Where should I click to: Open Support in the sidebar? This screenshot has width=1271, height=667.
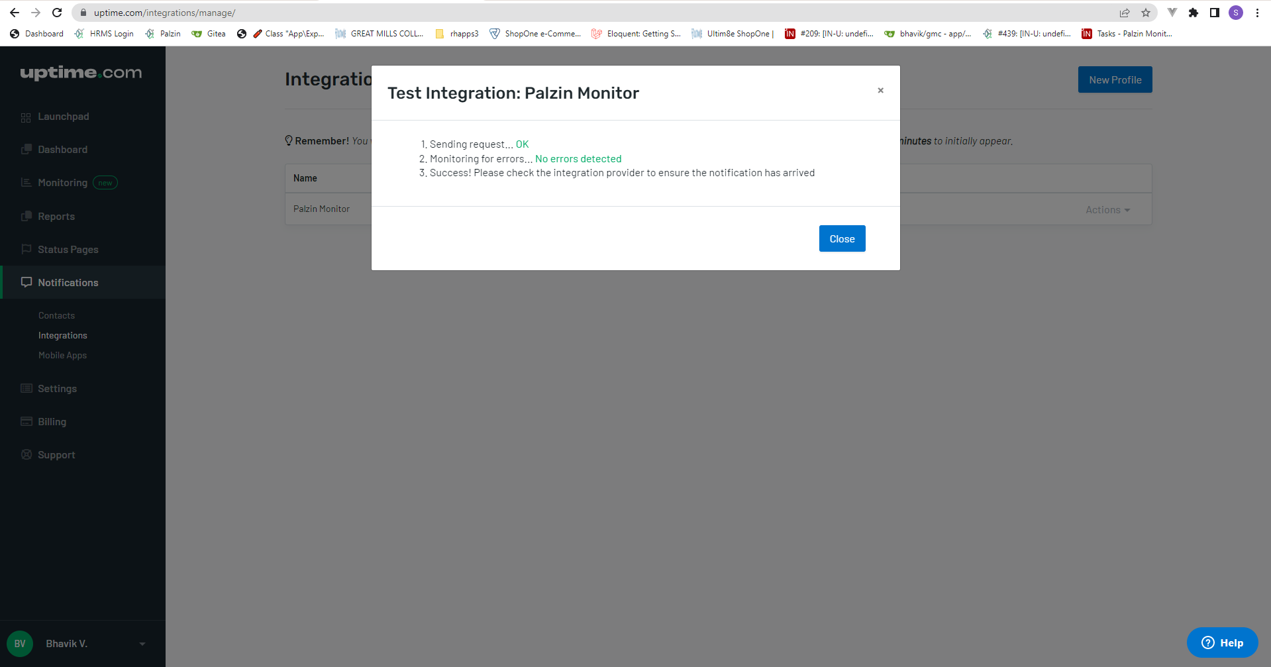[x=56, y=455]
